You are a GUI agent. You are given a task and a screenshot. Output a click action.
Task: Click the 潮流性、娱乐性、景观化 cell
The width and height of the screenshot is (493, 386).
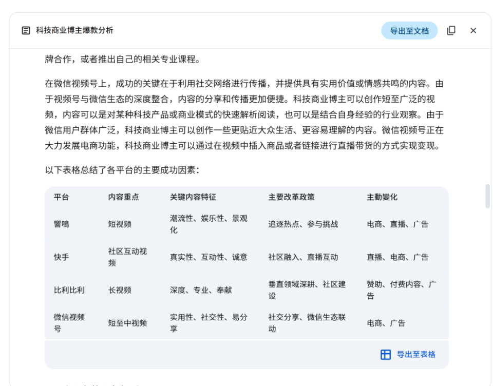[209, 224]
